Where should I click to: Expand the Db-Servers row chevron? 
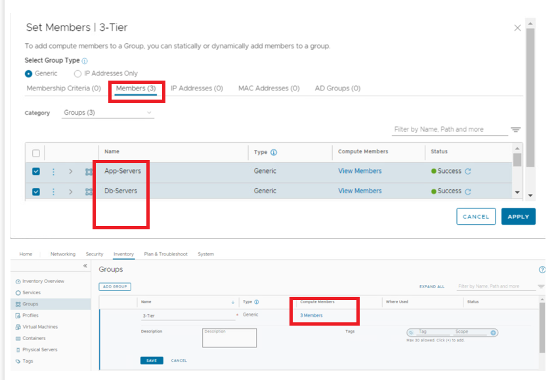[70, 192]
